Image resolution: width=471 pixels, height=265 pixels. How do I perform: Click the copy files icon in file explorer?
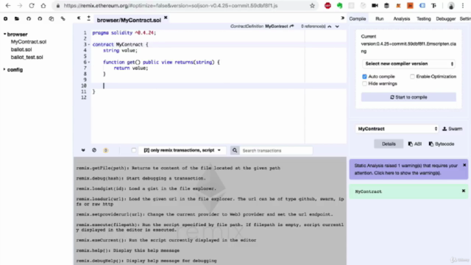(52, 18)
